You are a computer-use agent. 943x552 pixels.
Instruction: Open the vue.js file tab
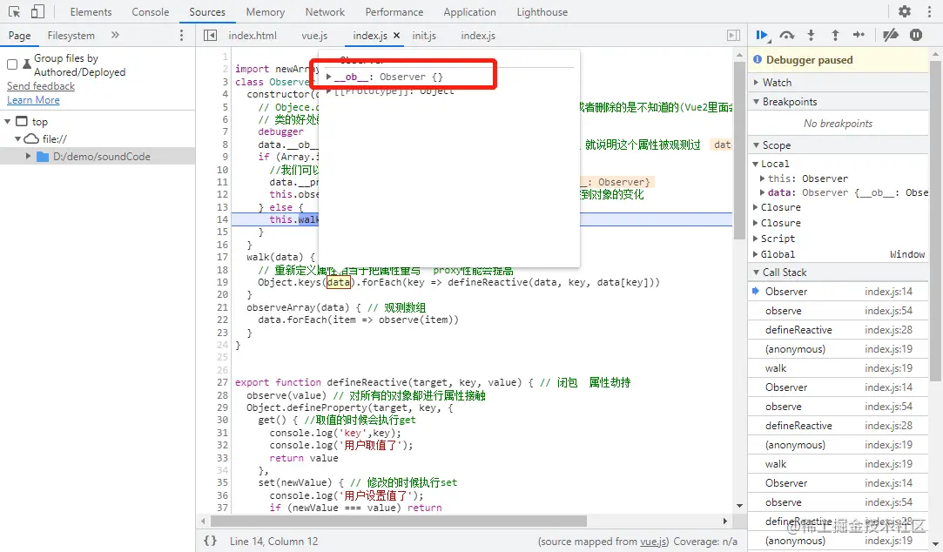coord(314,36)
